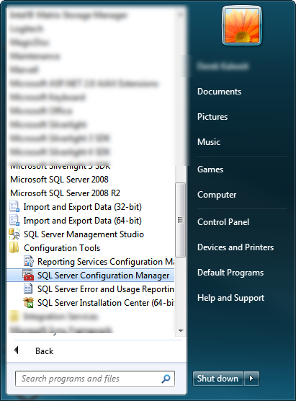Click the Reporting Services Configuration Manager icon

28,261
